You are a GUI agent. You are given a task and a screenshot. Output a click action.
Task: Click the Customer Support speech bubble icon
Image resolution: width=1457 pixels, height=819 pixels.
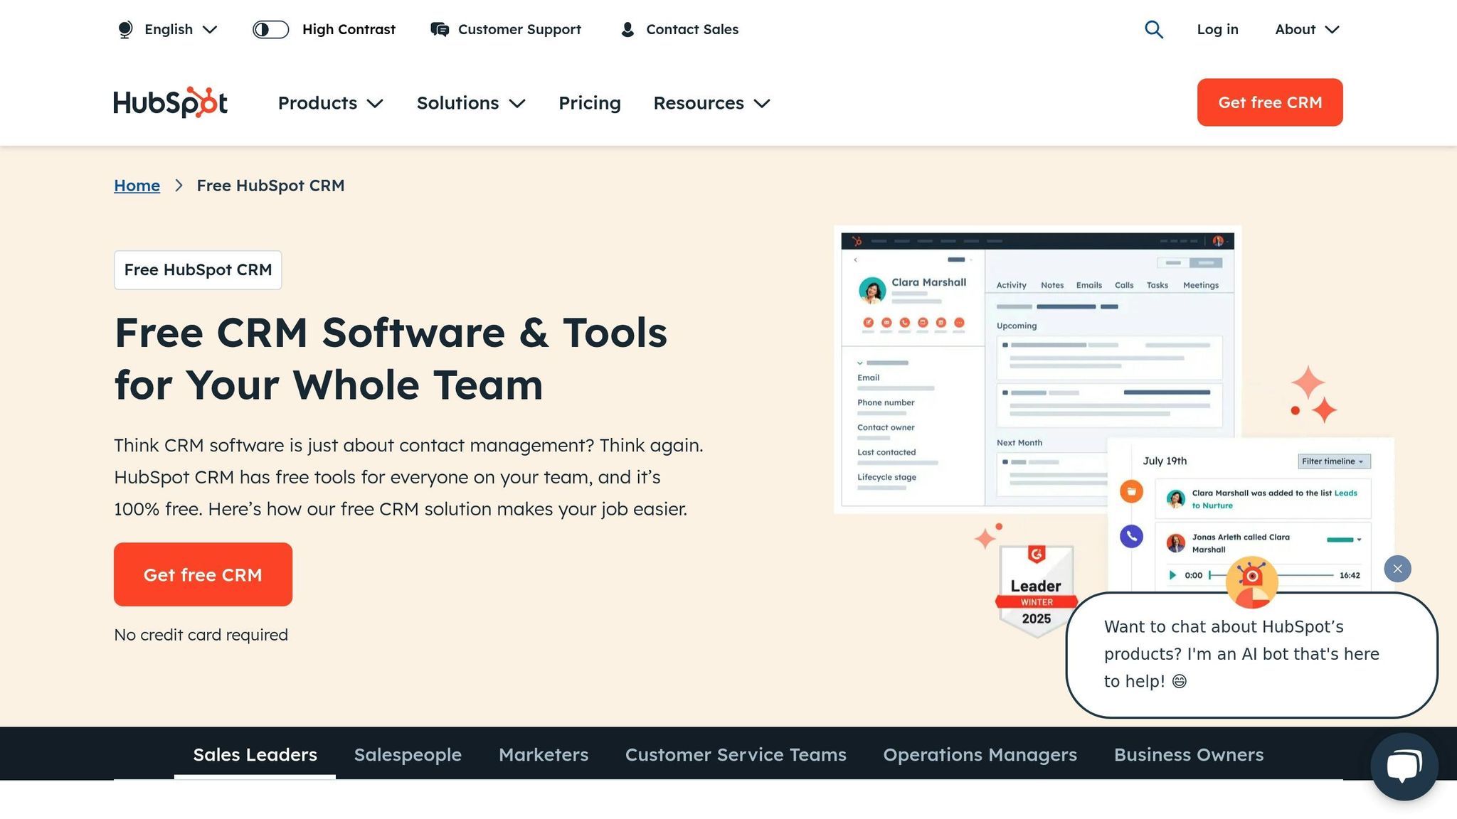[x=439, y=29]
